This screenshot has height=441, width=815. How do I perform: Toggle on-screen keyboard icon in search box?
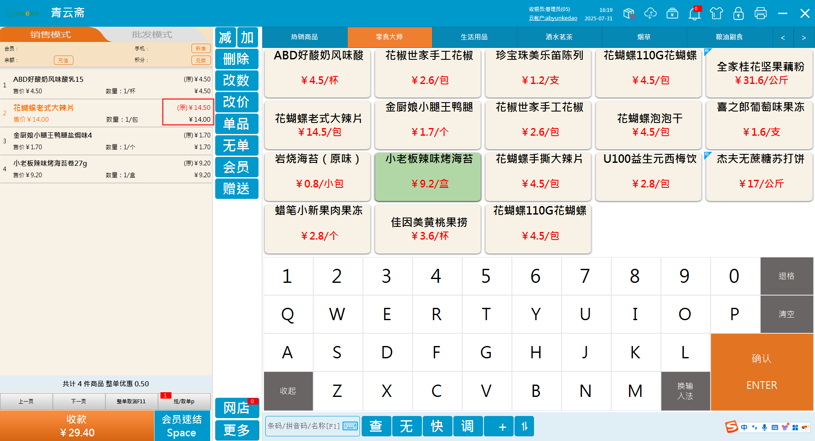point(350,426)
